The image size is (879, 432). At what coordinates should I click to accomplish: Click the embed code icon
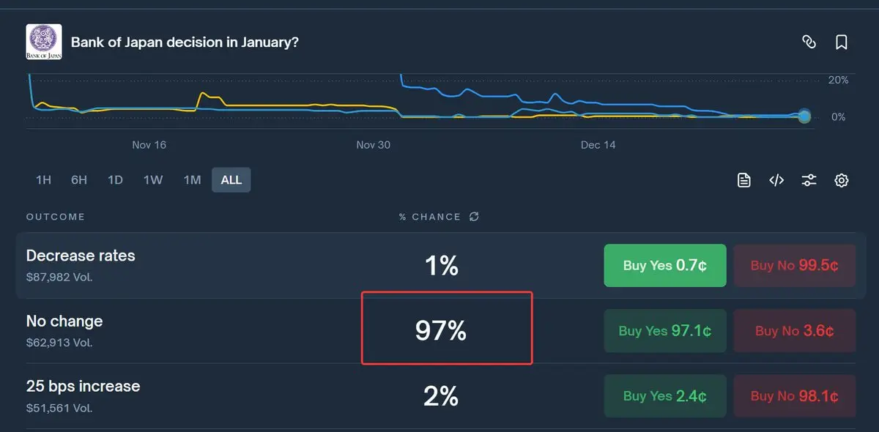(x=776, y=180)
